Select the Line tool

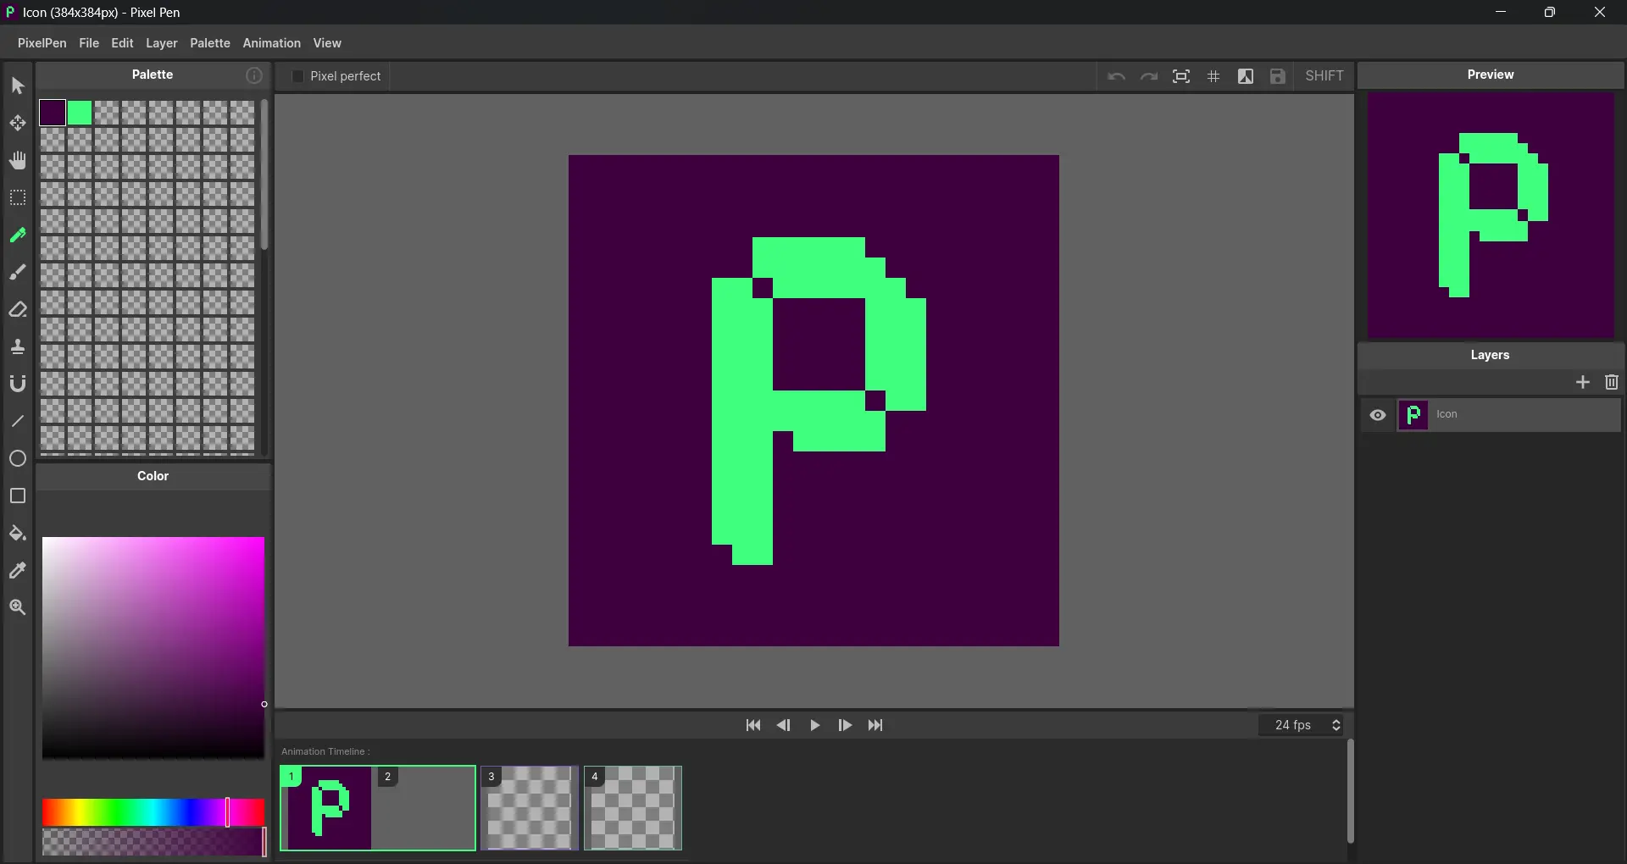18,421
